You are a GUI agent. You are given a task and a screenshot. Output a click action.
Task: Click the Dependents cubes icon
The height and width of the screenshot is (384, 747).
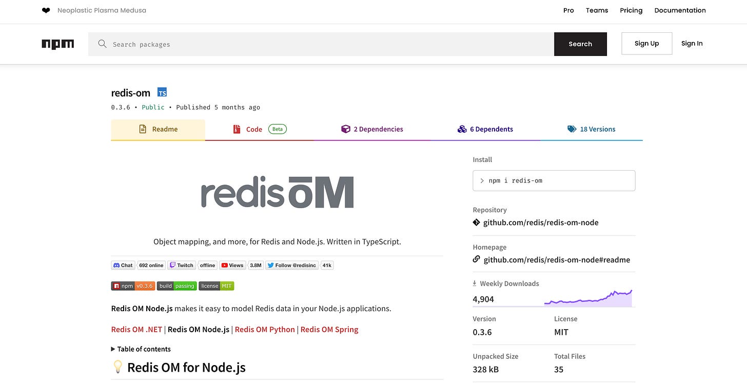[x=462, y=129]
